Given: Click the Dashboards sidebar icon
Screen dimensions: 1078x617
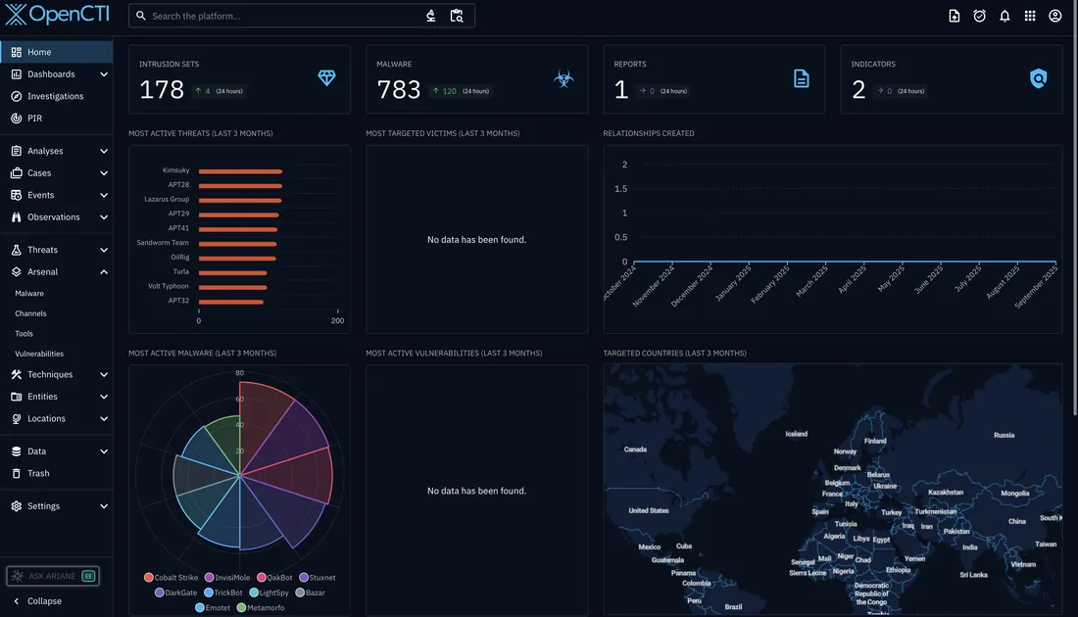Looking at the screenshot, I should pos(17,74).
